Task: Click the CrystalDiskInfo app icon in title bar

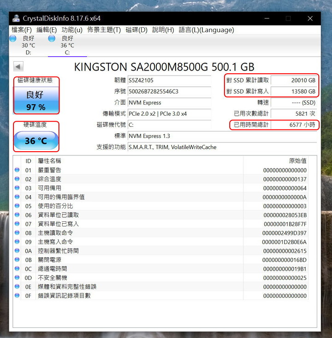Action: coord(16,18)
